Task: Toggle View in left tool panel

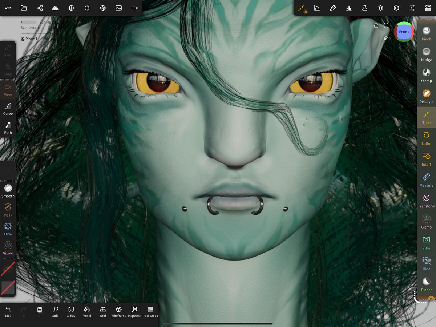Action: point(8,90)
